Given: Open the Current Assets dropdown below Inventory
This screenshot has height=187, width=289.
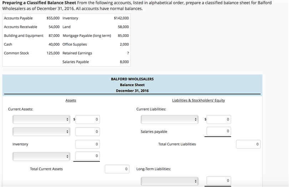Looking at the screenshot, I should point(41,156).
